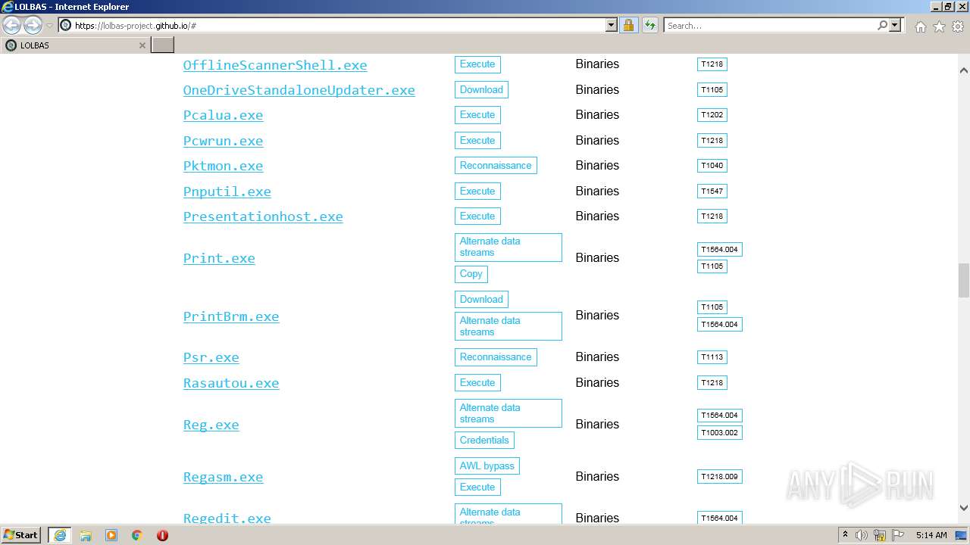Open the Home icon in IE toolbar

pos(920,26)
